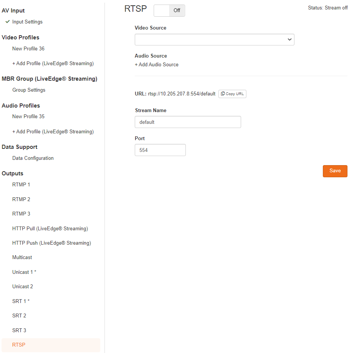The image size is (352, 353).
Task: Open Data Configuration
Action: [33, 158]
